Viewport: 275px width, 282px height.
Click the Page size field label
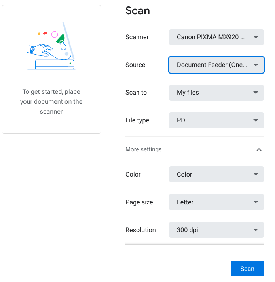pos(139,202)
